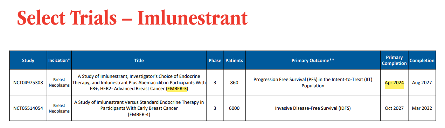Viewport: 445px width, 128px height.
Task: Click the Oct 2027 primary completion cell
Action: [394, 108]
